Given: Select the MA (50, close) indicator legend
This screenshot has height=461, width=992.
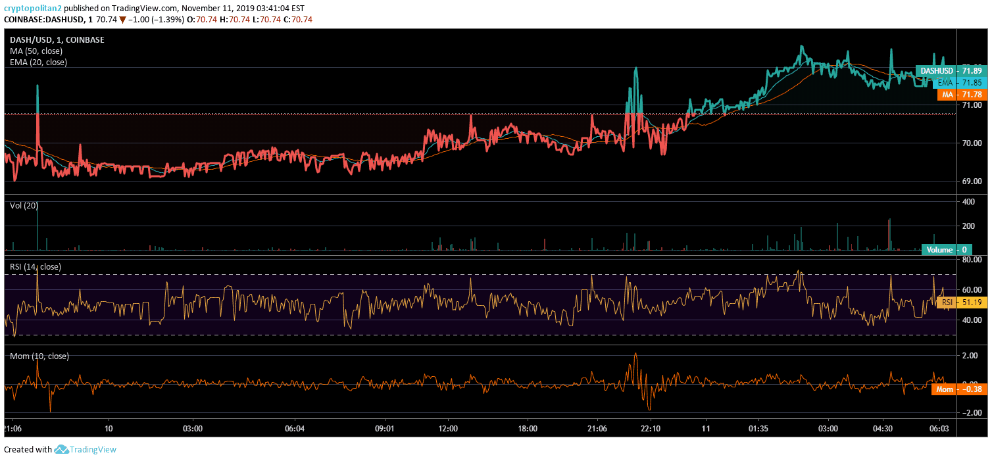Looking at the screenshot, I should [36, 51].
